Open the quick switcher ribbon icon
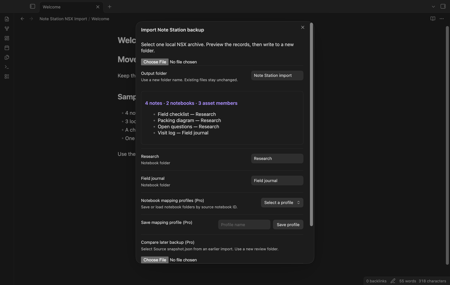The width and height of the screenshot is (450, 285). pyautogui.click(x=7, y=19)
